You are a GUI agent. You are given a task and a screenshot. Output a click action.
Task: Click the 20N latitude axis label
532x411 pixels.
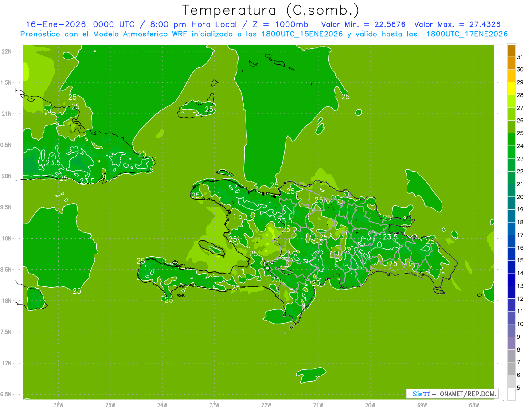pos(7,176)
